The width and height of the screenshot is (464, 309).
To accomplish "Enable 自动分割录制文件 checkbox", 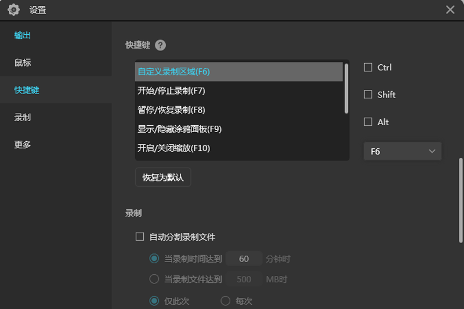I will point(139,237).
